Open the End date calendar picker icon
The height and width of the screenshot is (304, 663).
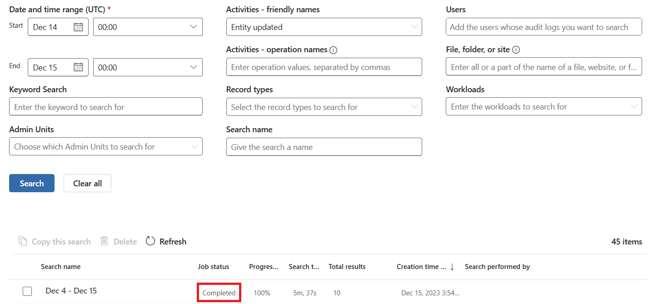tap(78, 67)
